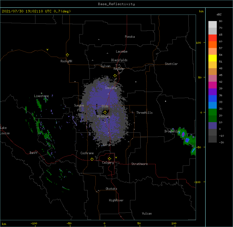Click the Vulcan town label
This screenshot has height=227, width=233.
(147, 214)
